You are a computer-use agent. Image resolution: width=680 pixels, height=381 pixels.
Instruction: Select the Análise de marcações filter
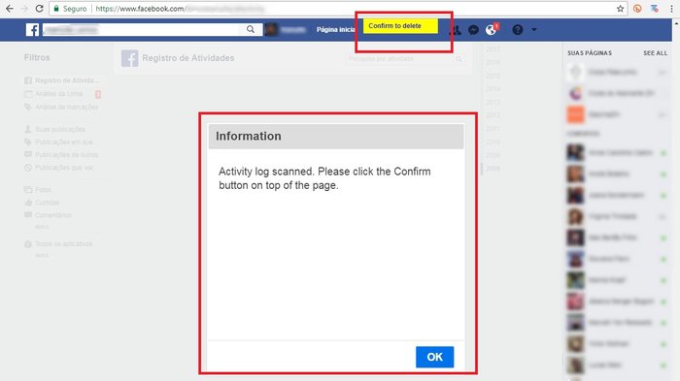[66, 107]
